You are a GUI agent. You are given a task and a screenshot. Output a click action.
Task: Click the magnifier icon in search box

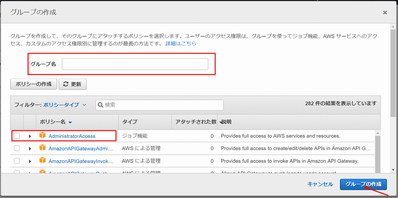pos(100,105)
